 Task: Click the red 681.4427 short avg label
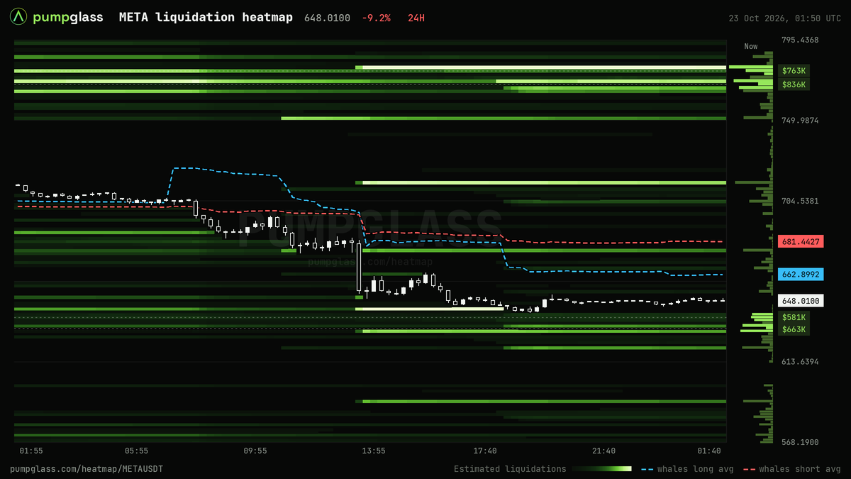(x=801, y=241)
